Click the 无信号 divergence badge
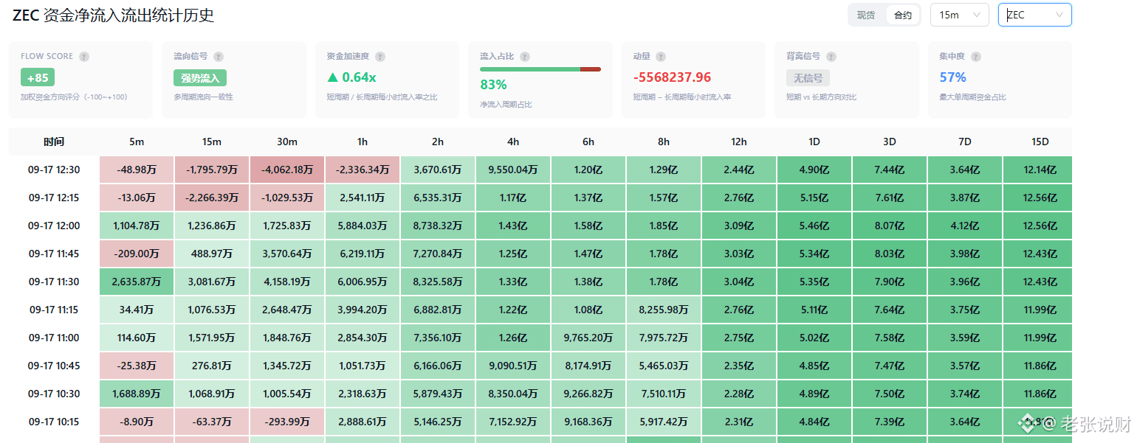1137x443 pixels. point(808,77)
